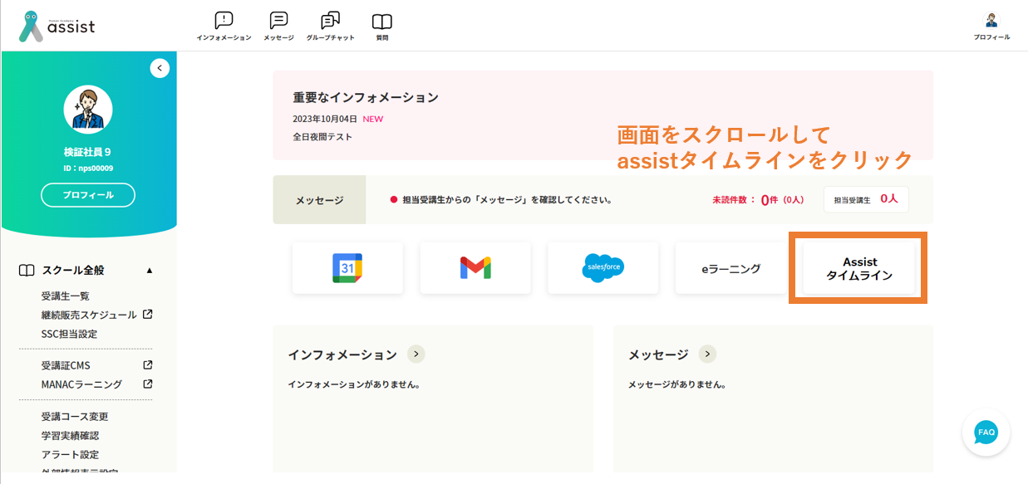This screenshot has width=1028, height=484.
Task: Click the プロフィール button under the user name
Action: pos(88,195)
